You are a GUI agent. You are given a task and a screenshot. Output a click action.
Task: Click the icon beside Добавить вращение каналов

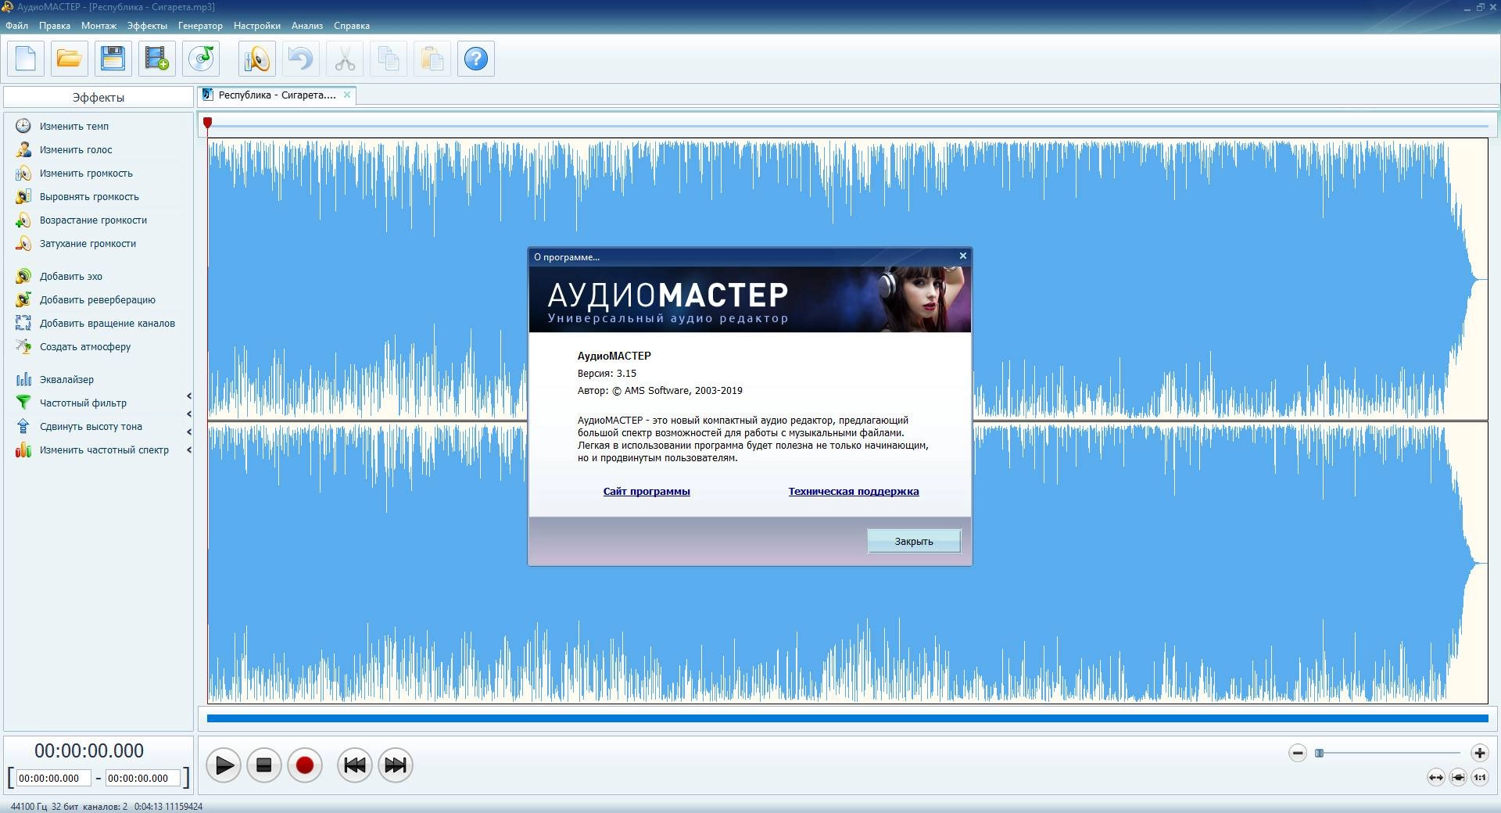pyautogui.click(x=23, y=323)
